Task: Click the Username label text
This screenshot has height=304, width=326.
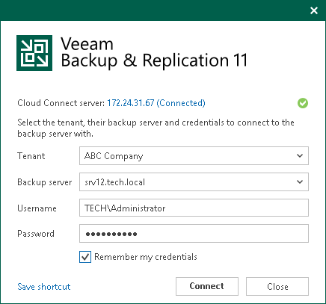Action: pos(37,208)
